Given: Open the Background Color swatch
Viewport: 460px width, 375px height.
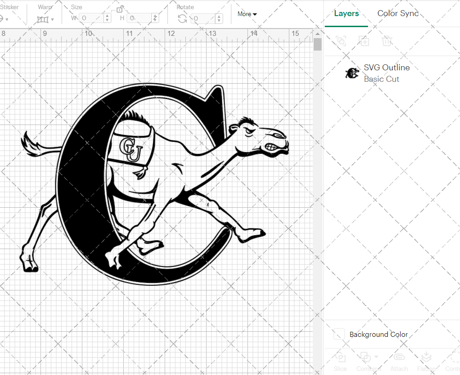Looking at the screenshot, I should (x=339, y=335).
